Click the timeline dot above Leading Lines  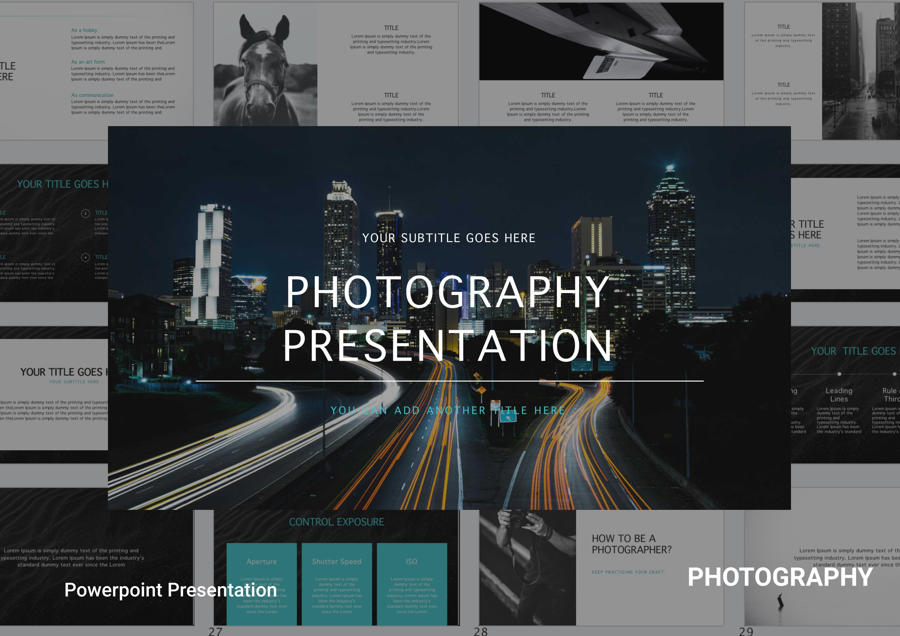click(839, 374)
